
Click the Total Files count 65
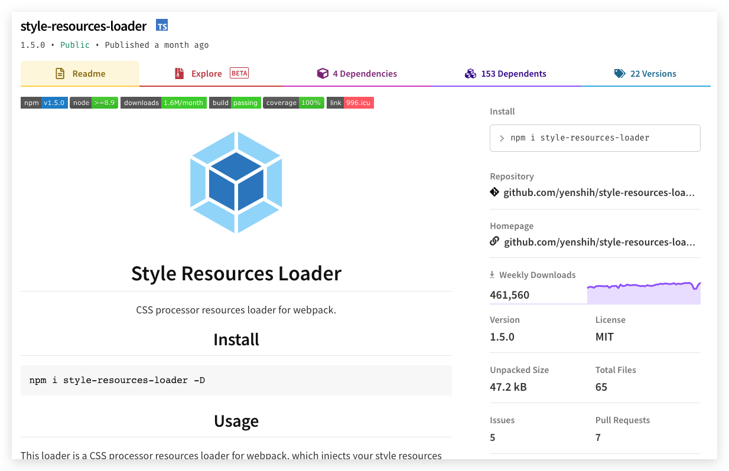(x=601, y=387)
